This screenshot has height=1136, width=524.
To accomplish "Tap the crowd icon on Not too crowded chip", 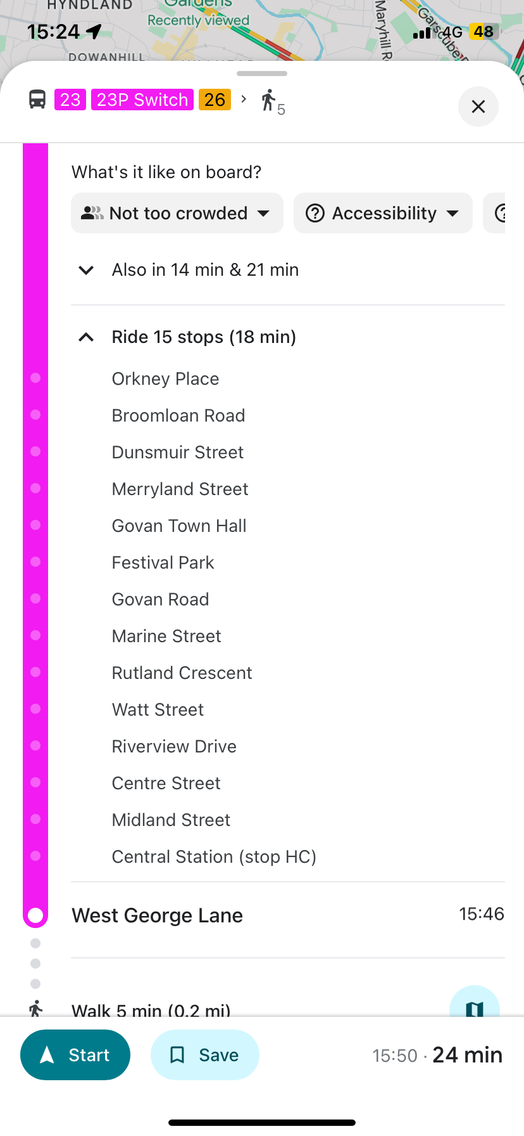I will click(x=92, y=213).
